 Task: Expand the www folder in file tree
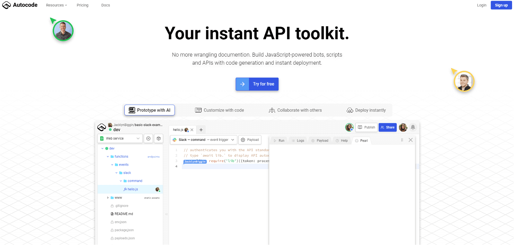pyautogui.click(x=108, y=198)
